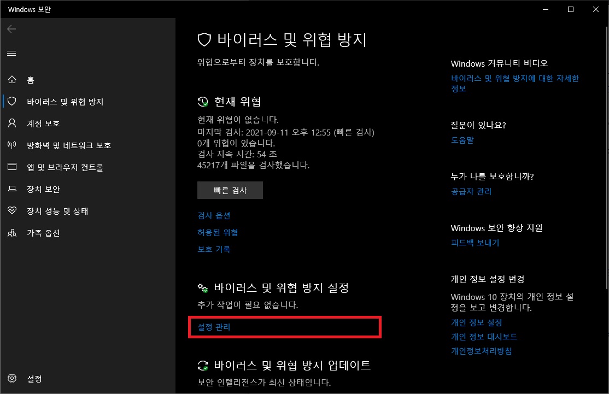The height and width of the screenshot is (394, 609).
Task: Click the 검사 지속 시간: 54 초 text
Action: point(237,154)
